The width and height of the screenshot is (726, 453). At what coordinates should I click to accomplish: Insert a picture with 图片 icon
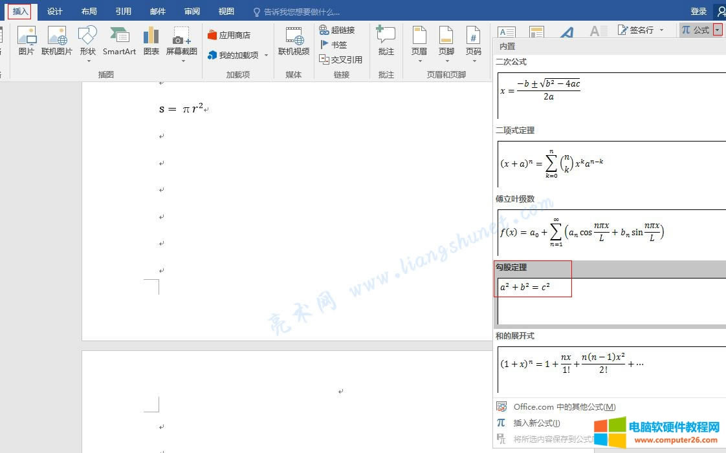click(26, 41)
